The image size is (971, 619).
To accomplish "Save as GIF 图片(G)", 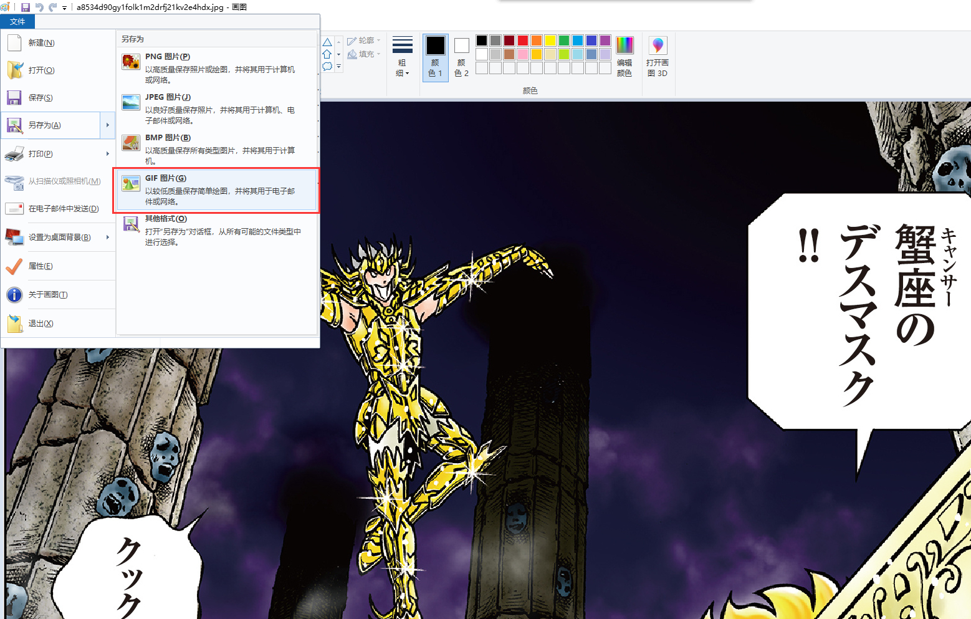I will [217, 190].
